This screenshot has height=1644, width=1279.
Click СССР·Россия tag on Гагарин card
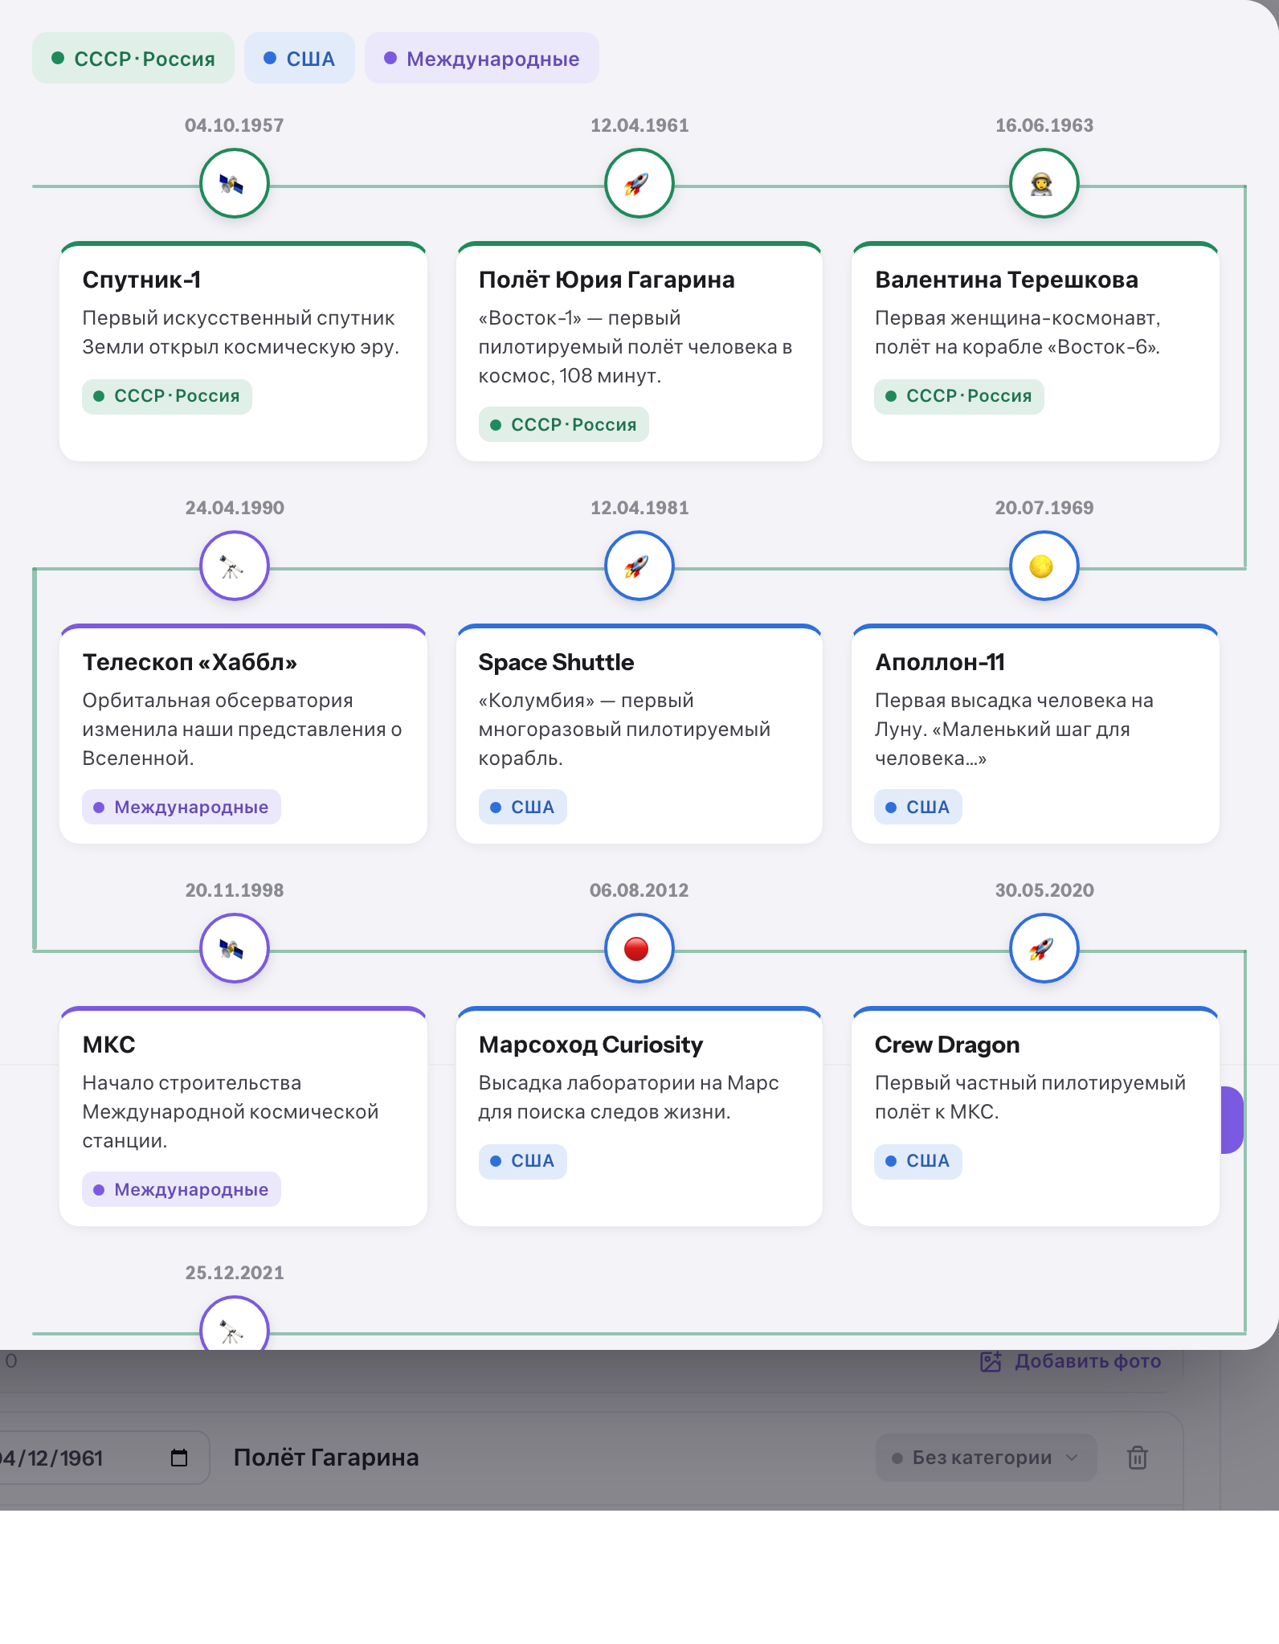[564, 425]
